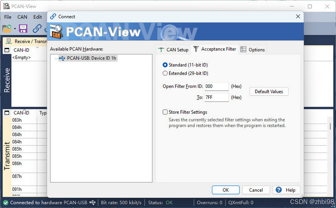Click CAN-ID column header in Receive pane
336x208 pixels.
[x=21, y=50]
